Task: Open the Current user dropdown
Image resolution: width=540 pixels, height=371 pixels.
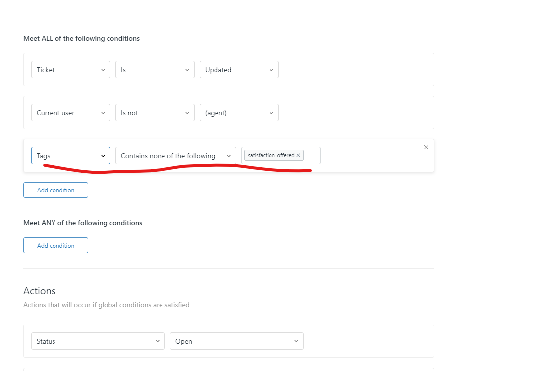Action: point(71,113)
